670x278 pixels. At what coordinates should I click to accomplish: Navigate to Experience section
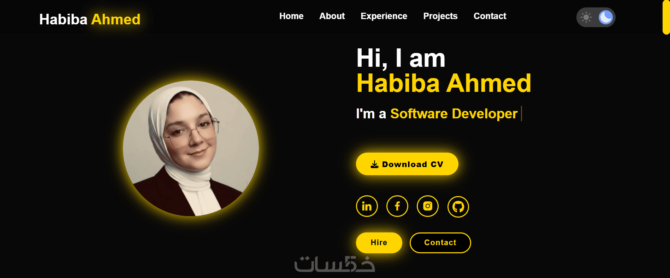pyautogui.click(x=384, y=16)
